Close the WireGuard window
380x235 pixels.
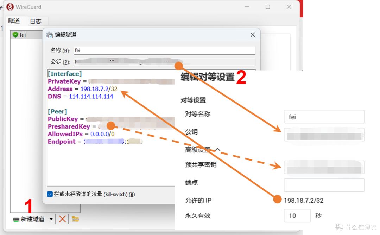pos(289,7)
